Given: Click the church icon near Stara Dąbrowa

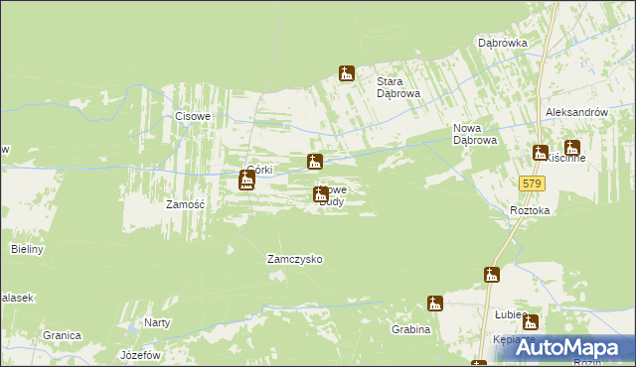Looking at the screenshot, I should pyautogui.click(x=347, y=73).
